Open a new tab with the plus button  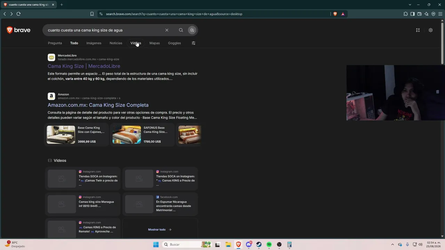tap(62, 5)
